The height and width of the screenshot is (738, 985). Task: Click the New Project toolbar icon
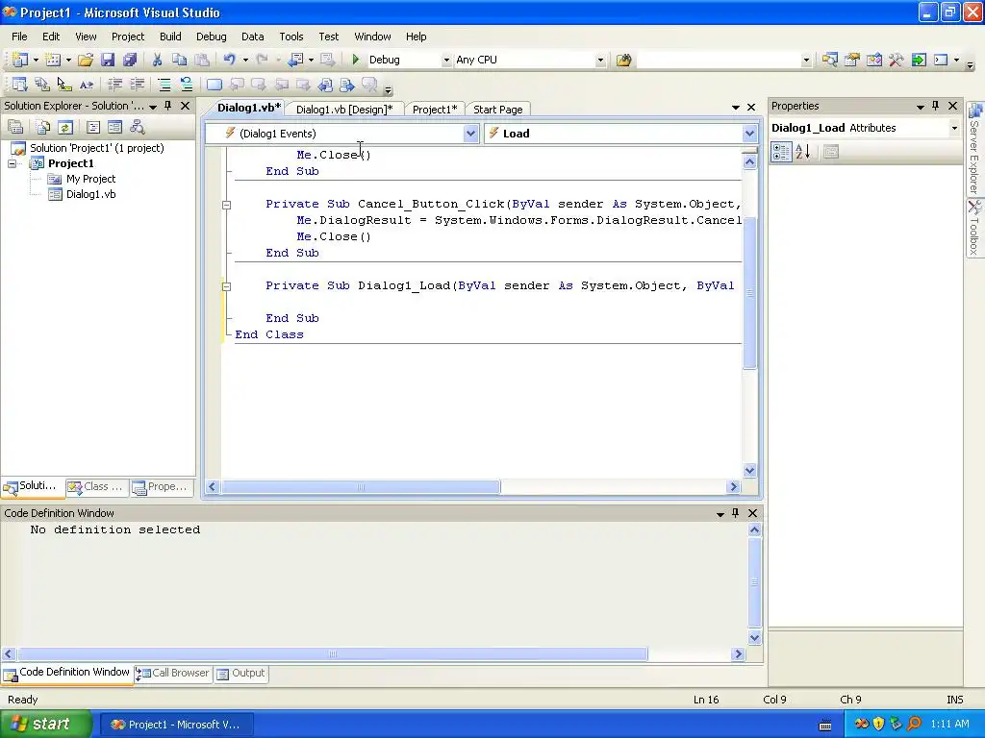[x=20, y=60]
